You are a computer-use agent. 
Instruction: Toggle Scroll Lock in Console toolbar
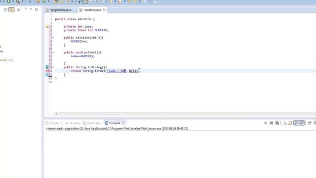click(x=290, y=123)
